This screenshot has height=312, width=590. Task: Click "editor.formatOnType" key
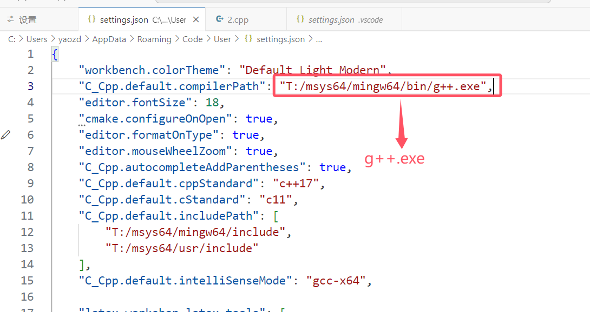pyautogui.click(x=148, y=135)
